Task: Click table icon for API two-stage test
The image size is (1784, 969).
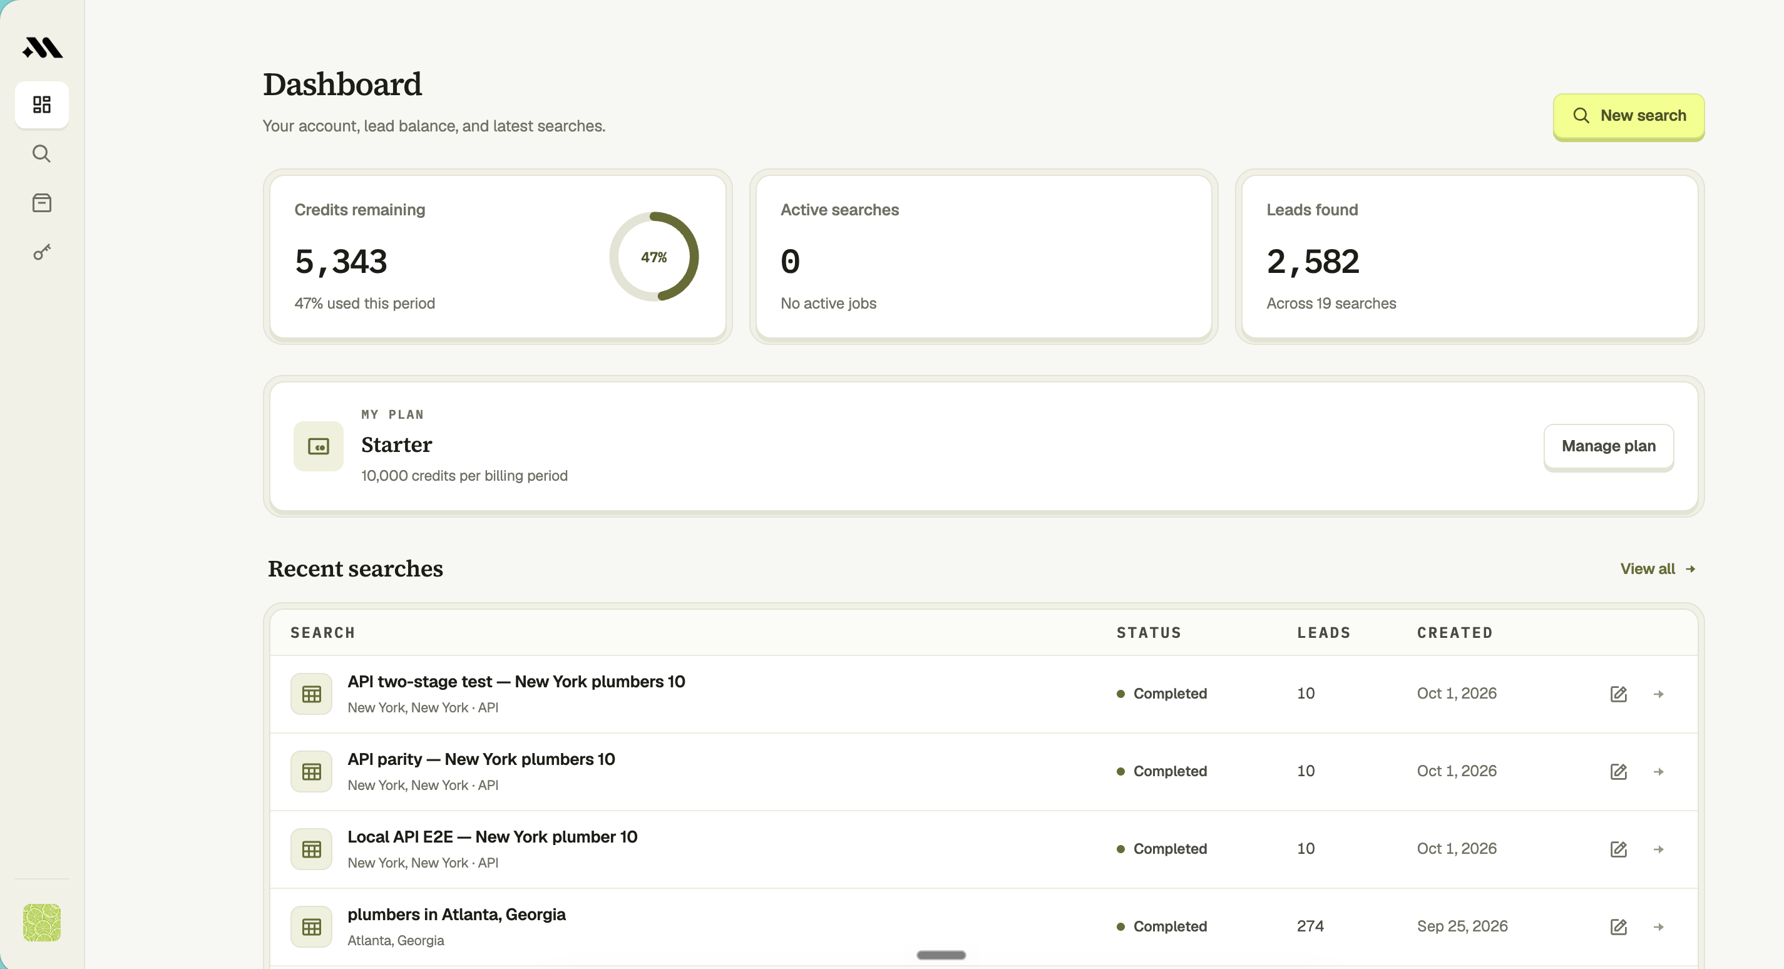Action: point(312,694)
